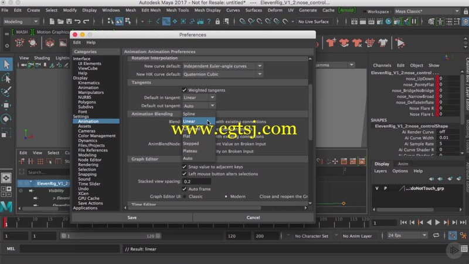Click the auto keyframe toggle icon
This screenshot has height=264, width=469.
click(x=452, y=236)
